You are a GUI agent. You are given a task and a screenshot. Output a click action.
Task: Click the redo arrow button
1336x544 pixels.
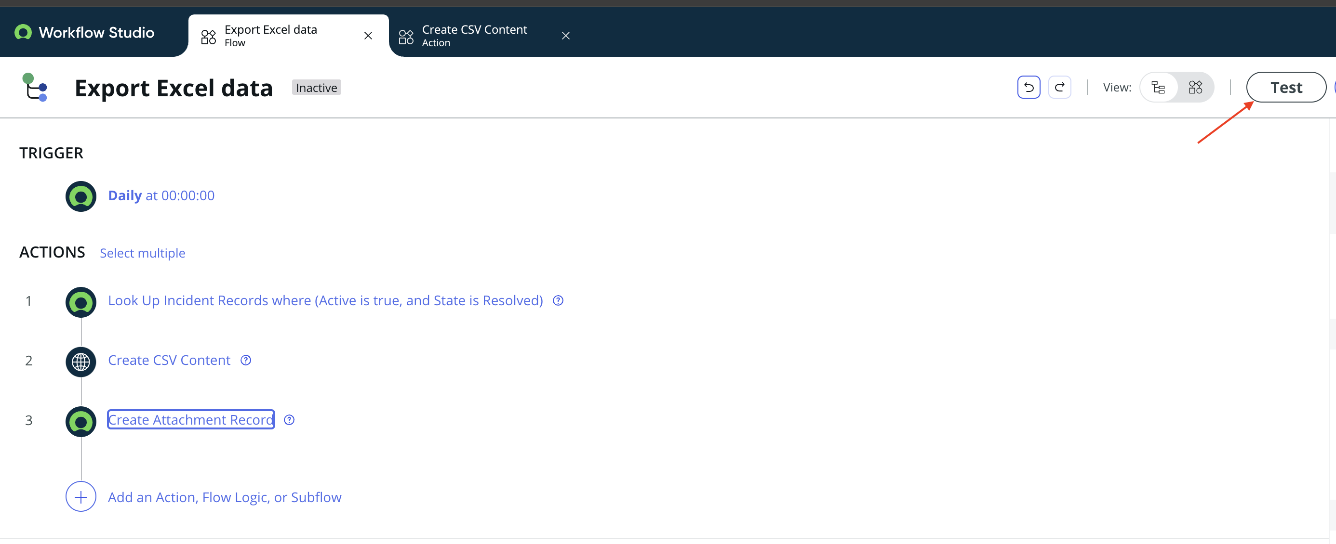point(1059,87)
